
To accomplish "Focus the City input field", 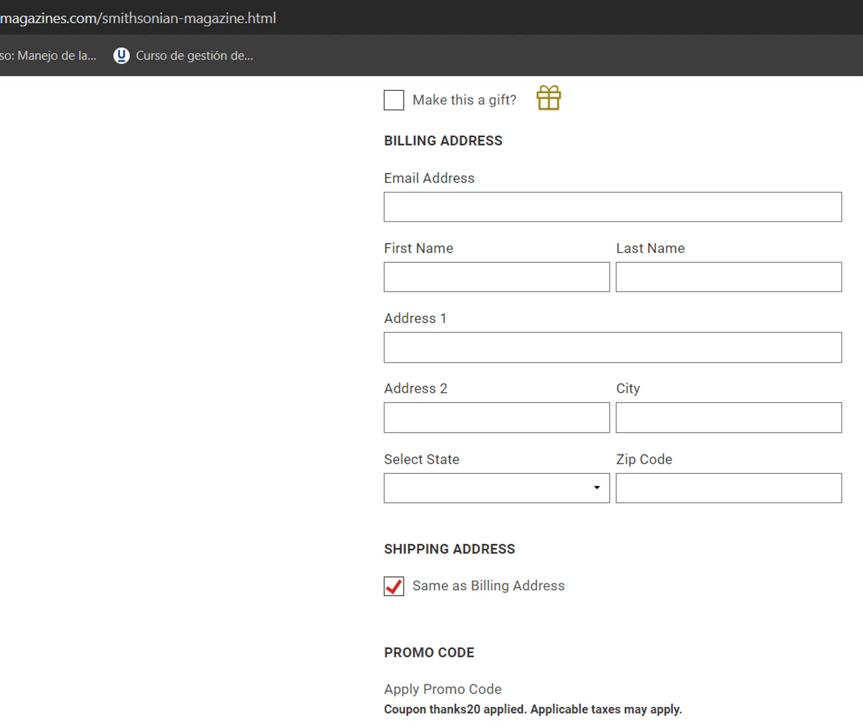I will [728, 418].
